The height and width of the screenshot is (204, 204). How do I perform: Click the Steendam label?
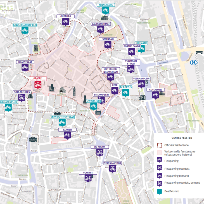108,39
